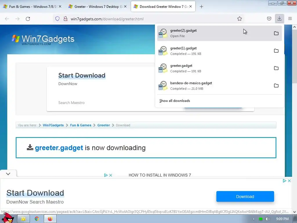Close the Download Greeter tab
Viewport: 297px width, 223px height.
click(191, 6)
